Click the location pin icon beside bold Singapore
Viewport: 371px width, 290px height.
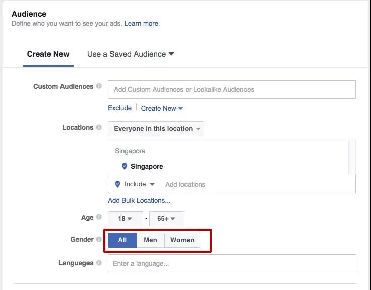coord(125,166)
